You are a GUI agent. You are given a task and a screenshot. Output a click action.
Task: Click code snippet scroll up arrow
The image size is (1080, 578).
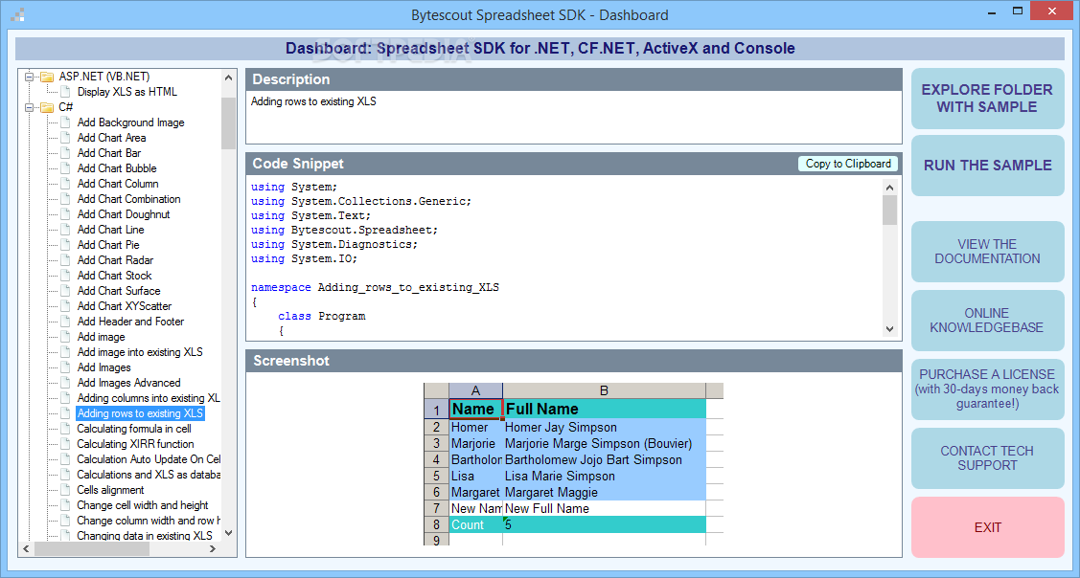tap(889, 188)
